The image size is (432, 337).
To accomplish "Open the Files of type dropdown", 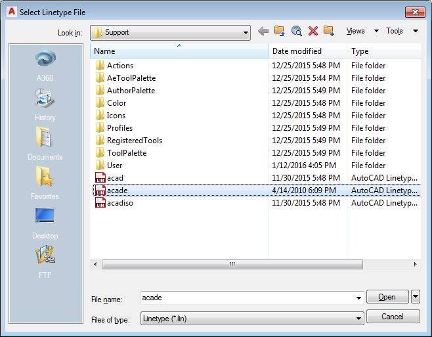I will (x=252, y=319).
